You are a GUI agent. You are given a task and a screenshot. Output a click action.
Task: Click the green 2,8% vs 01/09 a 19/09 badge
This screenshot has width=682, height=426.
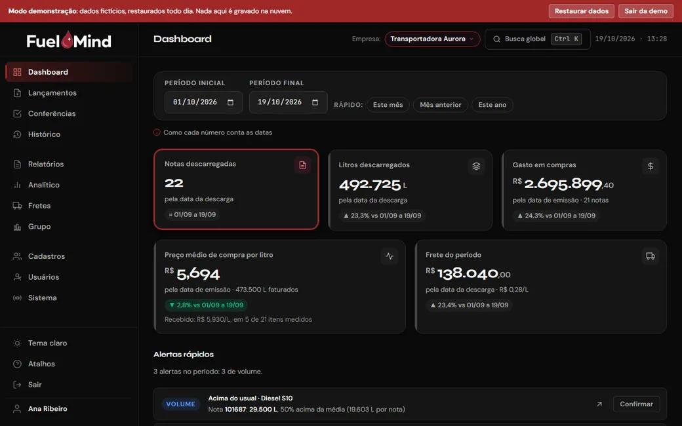pyautogui.click(x=206, y=305)
